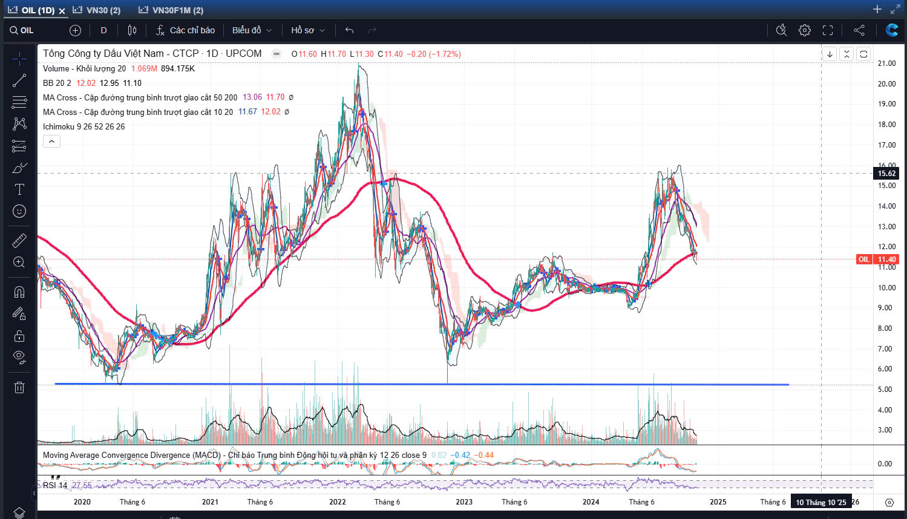This screenshot has height=519, width=907.
Task: Click the compare or add symbol plus icon
Action: pyautogui.click(x=75, y=30)
